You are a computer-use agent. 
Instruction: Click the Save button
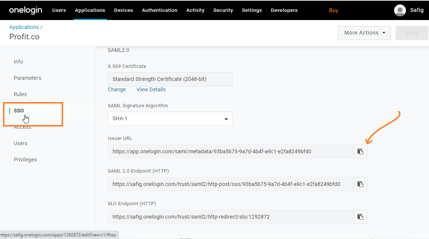412,33
